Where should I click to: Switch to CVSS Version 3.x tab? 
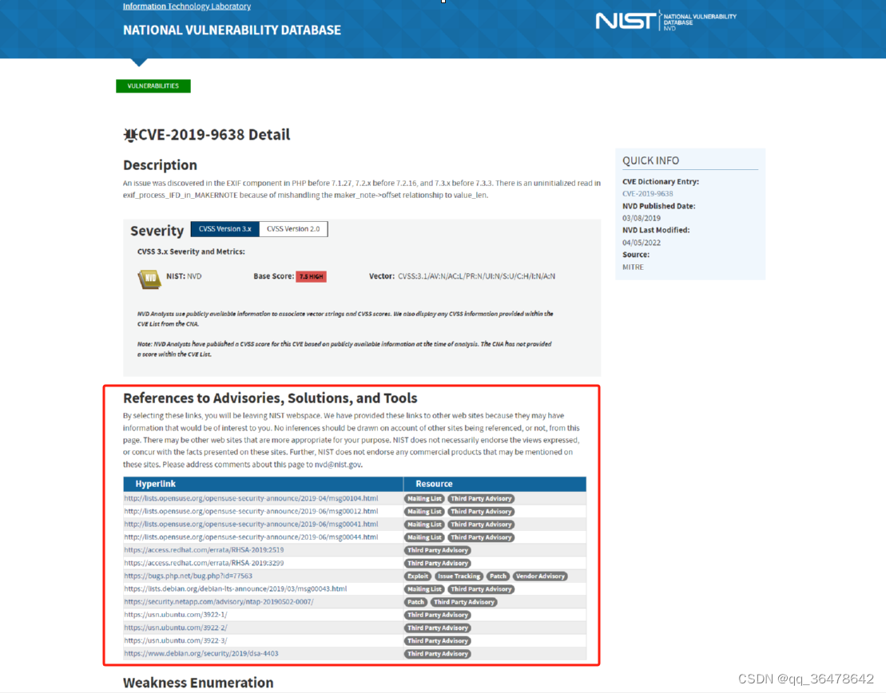pyautogui.click(x=224, y=229)
